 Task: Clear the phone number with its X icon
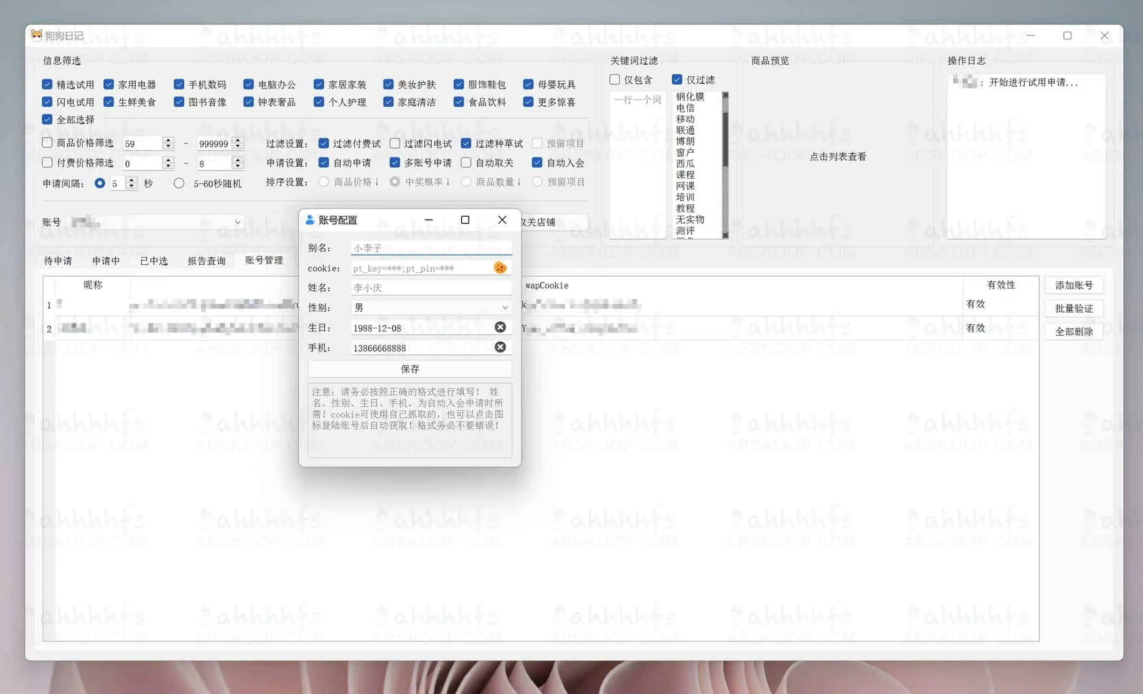500,348
